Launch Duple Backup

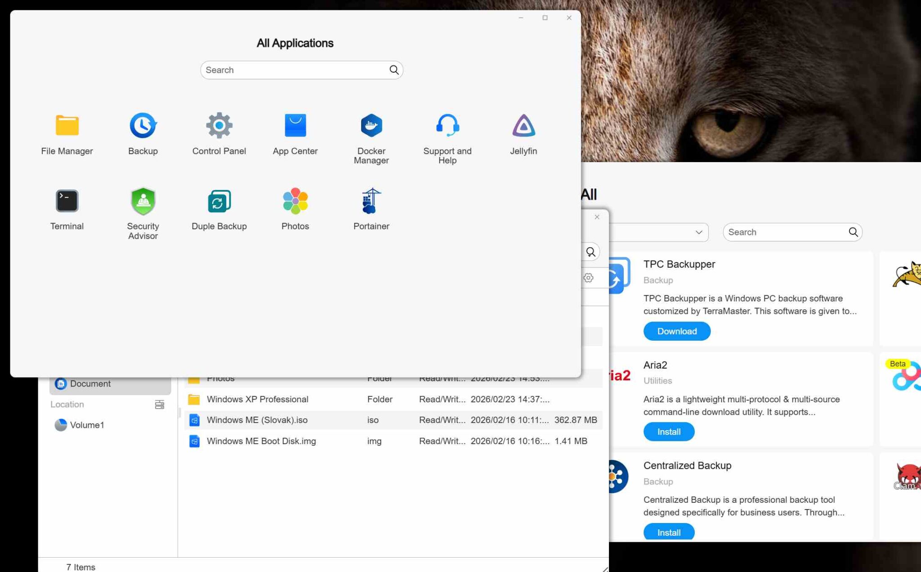(x=219, y=201)
